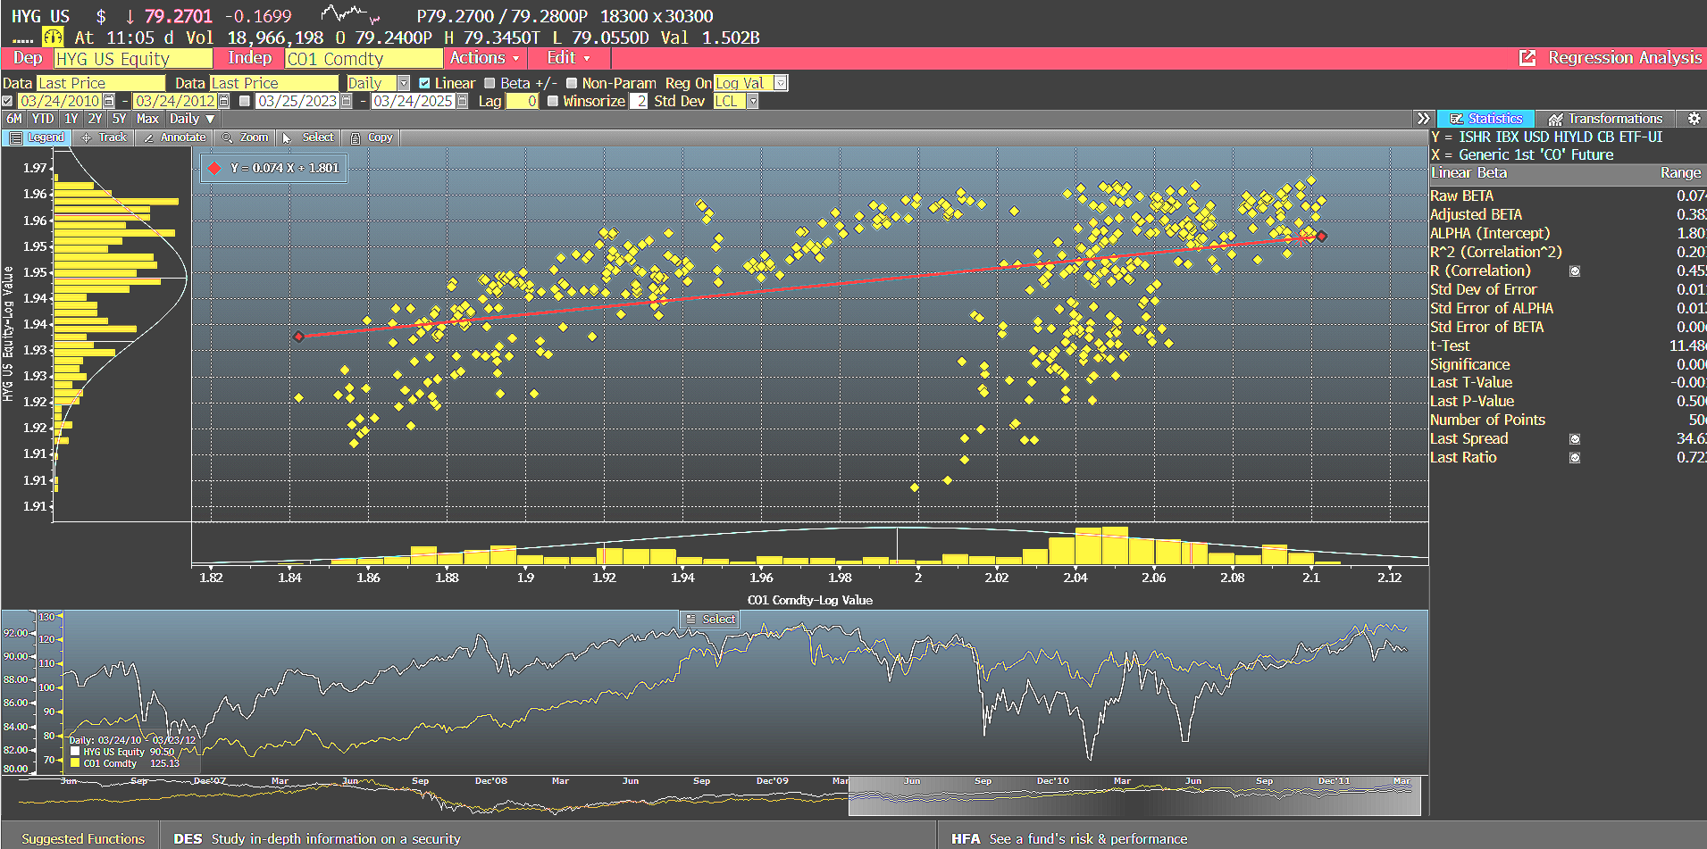
Task: Click the left endpoint of regression line
Action: [299, 337]
